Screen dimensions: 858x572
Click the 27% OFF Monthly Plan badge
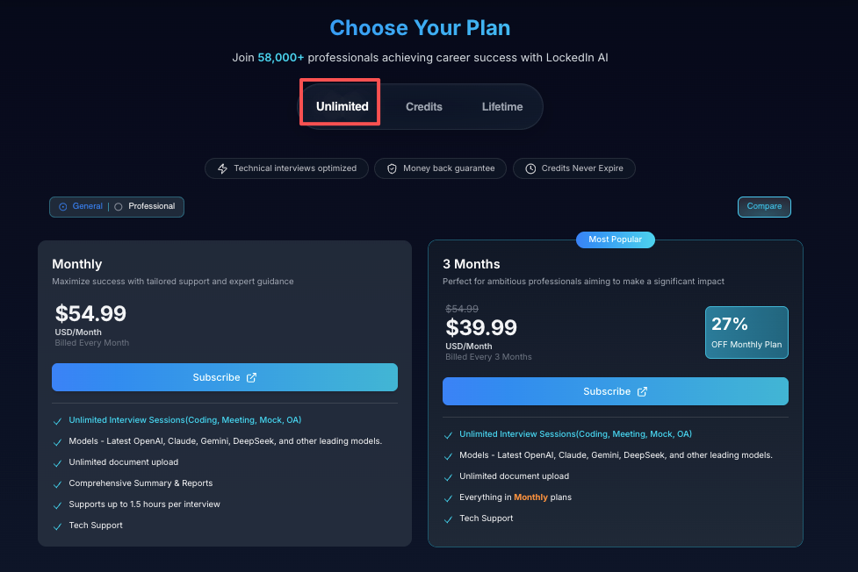point(746,332)
